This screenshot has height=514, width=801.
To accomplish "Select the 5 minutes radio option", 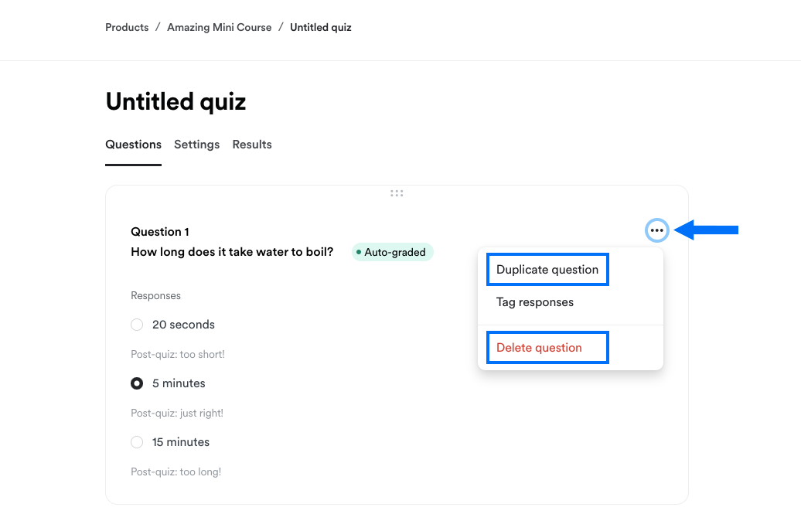I will coord(137,383).
